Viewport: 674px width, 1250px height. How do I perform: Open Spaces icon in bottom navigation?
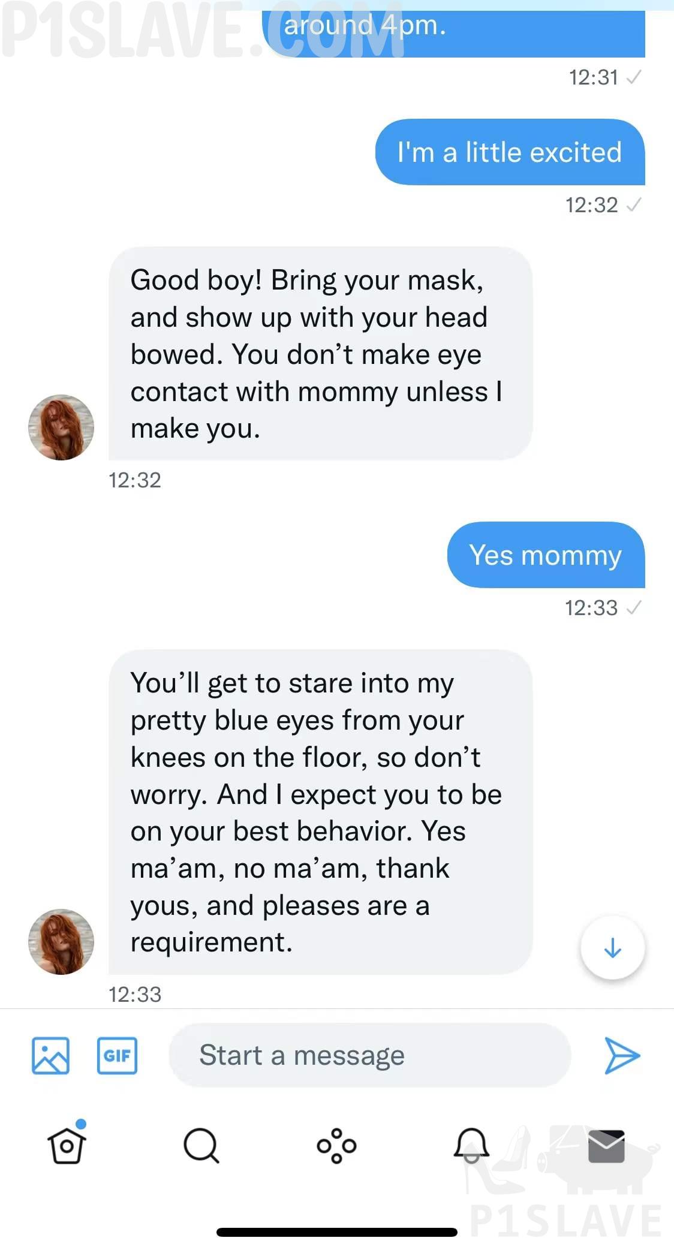pos(336,1145)
